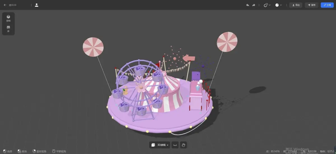
Task: Expand the rotate-snap tool dropdown arrow
Action: click(x=270, y=5)
